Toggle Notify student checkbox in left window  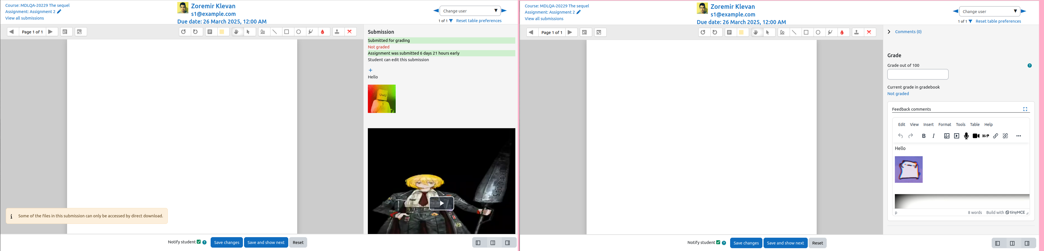point(199,242)
